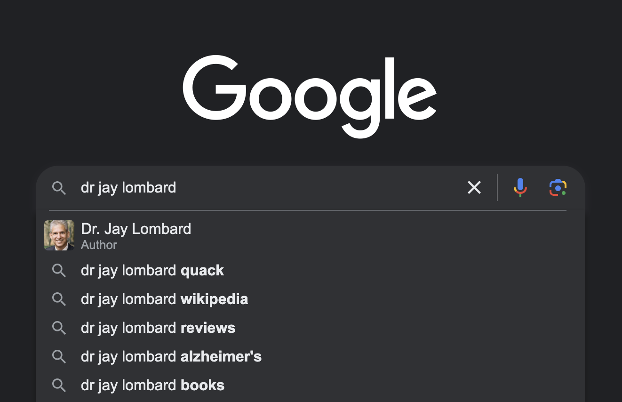Click the magnifier icon in the search bar
This screenshot has height=402, width=622.
(59, 188)
